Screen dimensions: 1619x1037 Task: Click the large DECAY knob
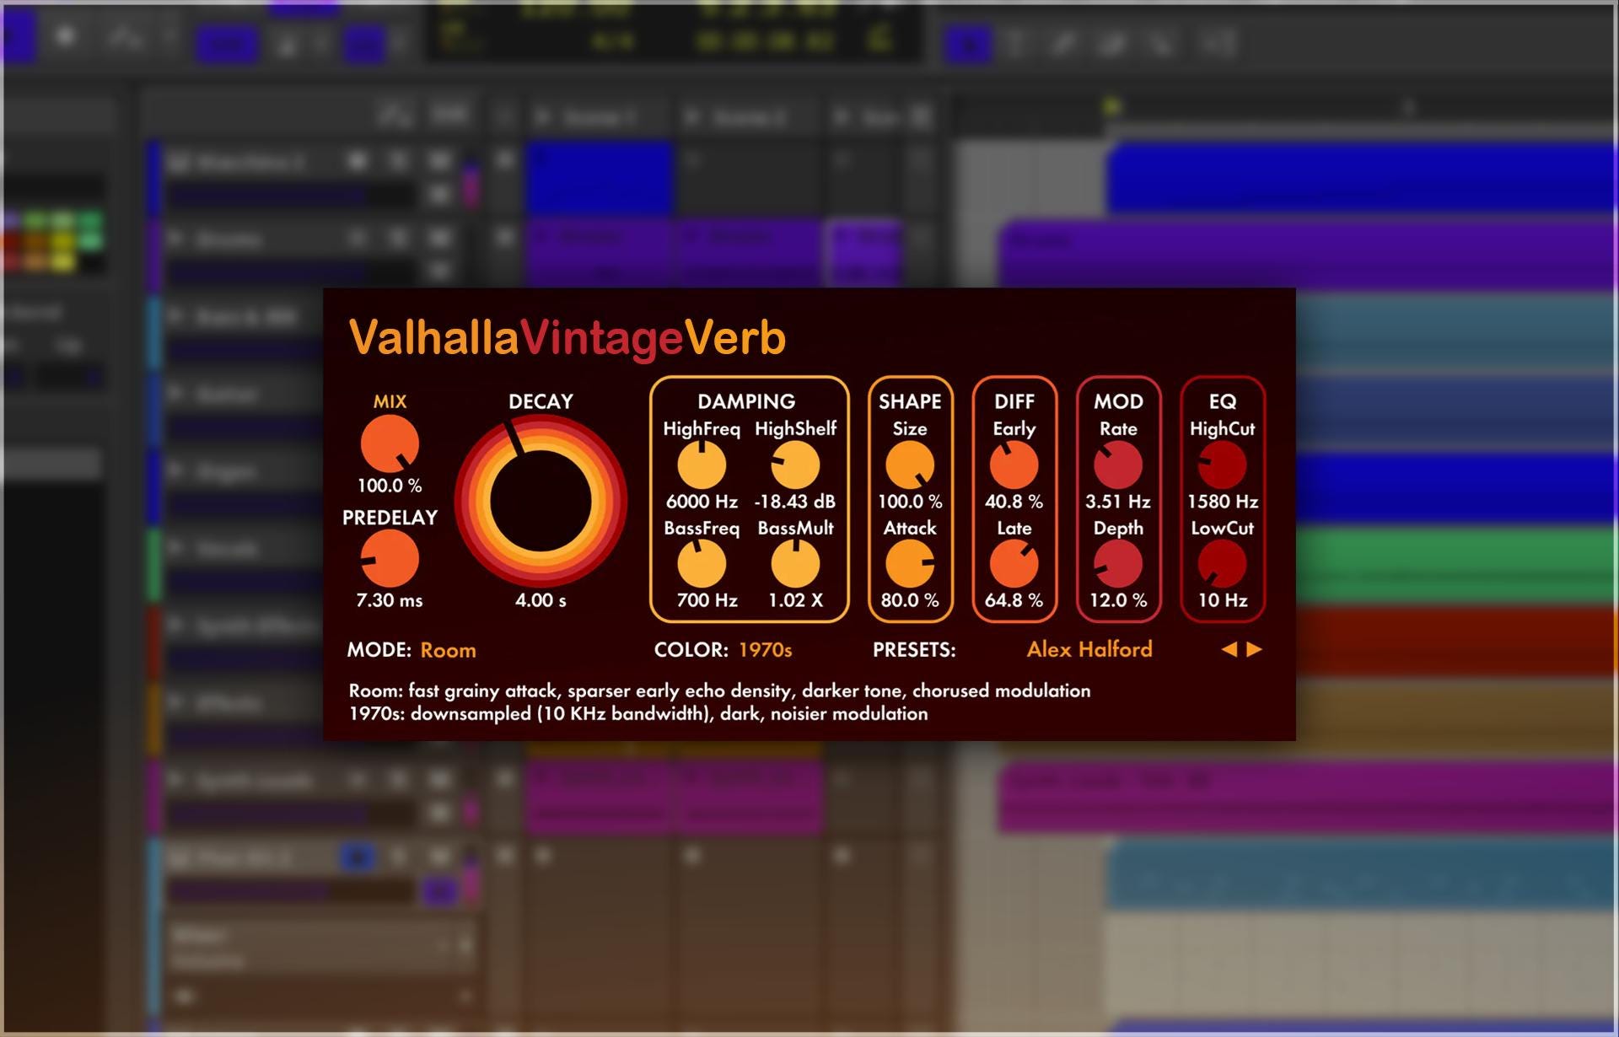click(x=541, y=501)
